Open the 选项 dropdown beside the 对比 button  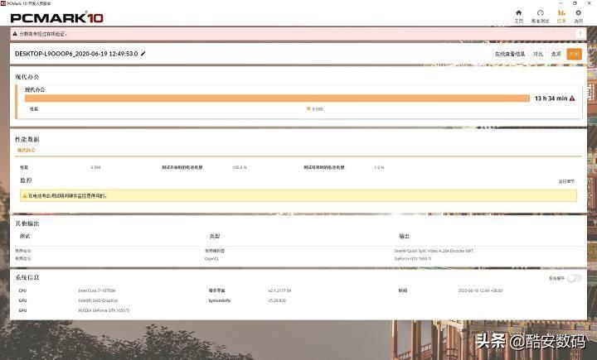click(556, 54)
